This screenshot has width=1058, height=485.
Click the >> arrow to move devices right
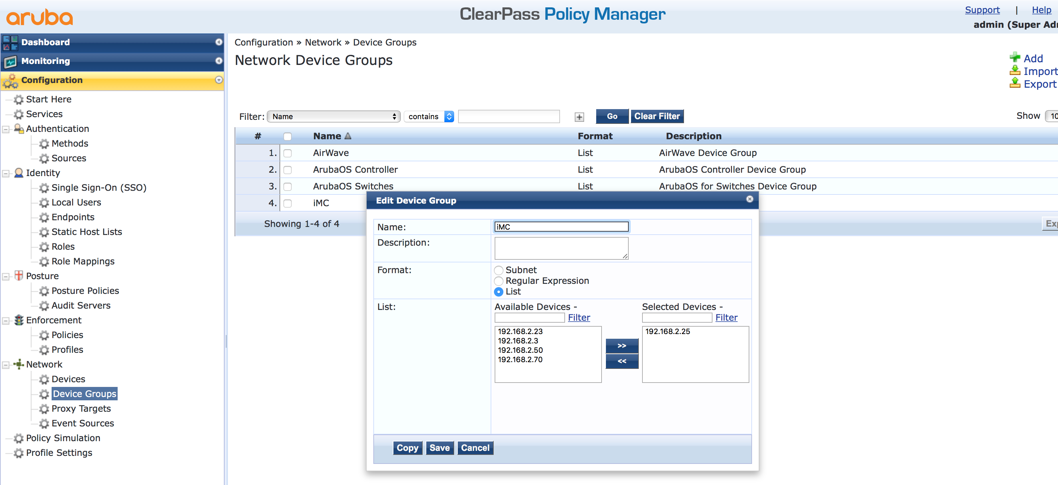621,345
